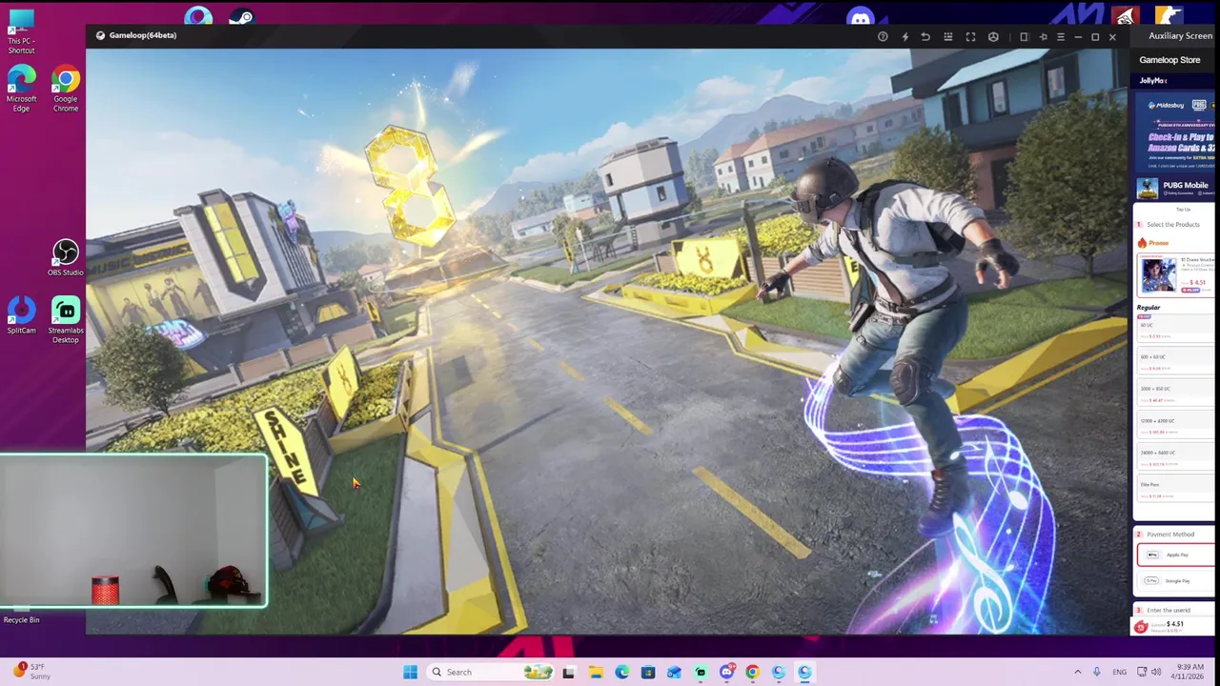Click the $4.51 total price at bottom
1220x686 pixels.
pyautogui.click(x=1174, y=624)
